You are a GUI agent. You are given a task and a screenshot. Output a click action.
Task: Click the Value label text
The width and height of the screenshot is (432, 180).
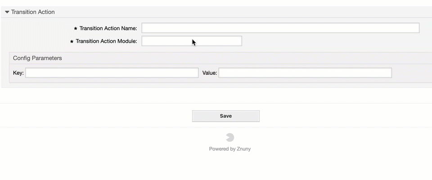coord(210,73)
